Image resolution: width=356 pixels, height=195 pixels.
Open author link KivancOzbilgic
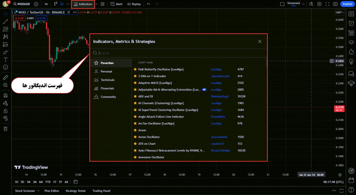point(221,150)
